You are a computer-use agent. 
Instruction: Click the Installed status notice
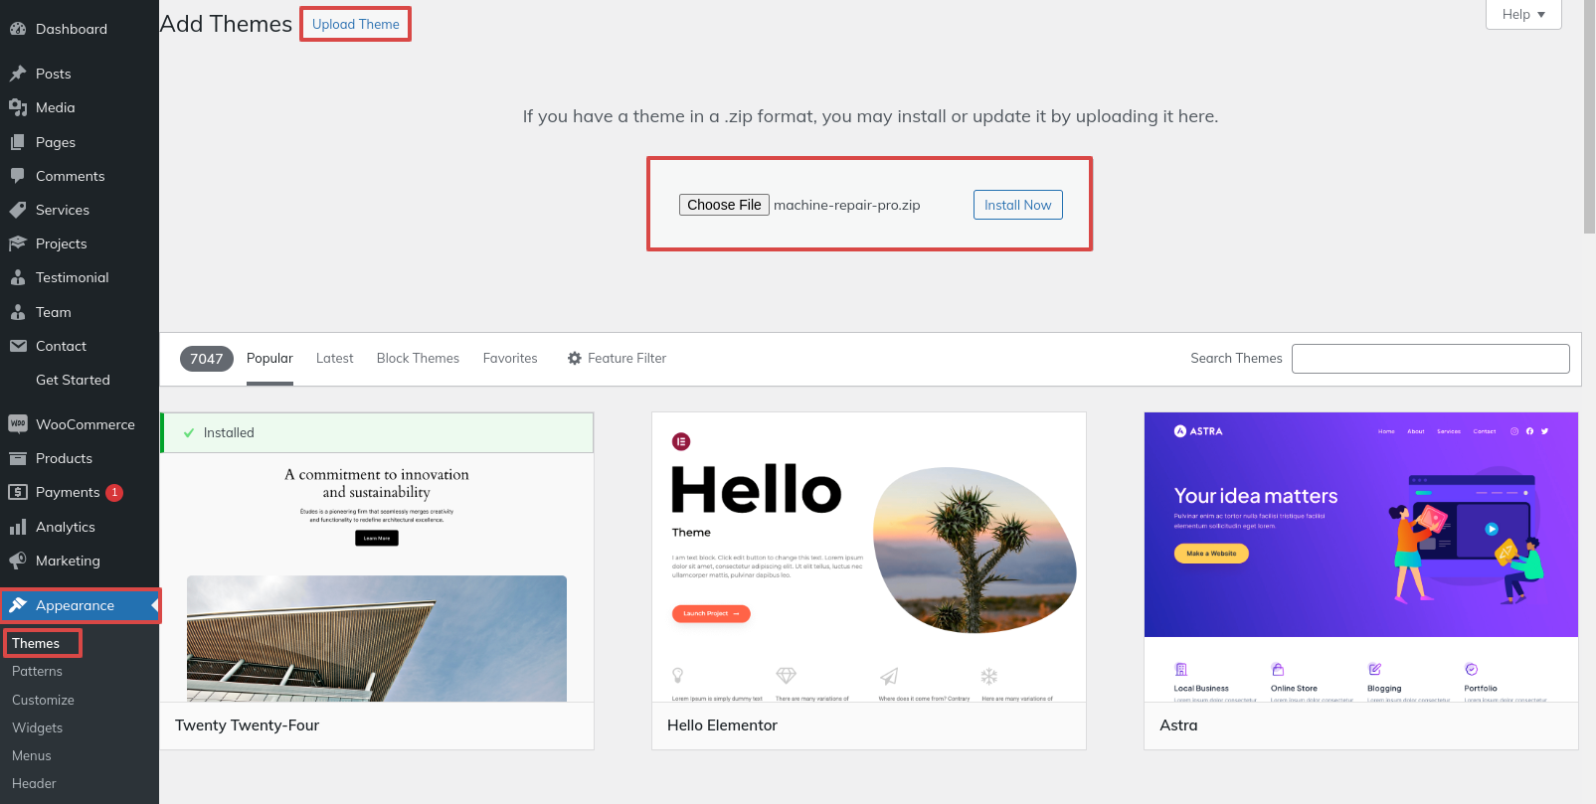(x=377, y=432)
